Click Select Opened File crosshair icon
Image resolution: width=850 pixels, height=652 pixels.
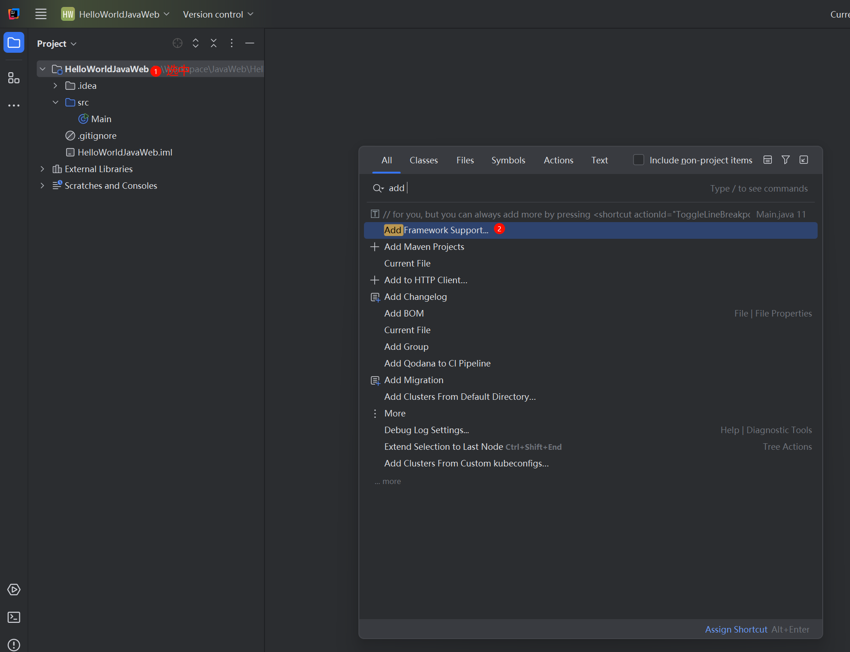click(178, 43)
